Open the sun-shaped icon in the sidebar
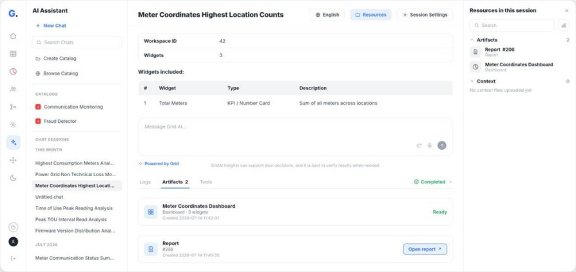This screenshot has height=272, width=576. (x=14, y=125)
